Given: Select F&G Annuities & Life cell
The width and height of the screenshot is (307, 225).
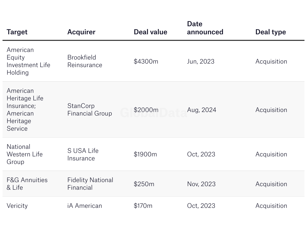Looking at the screenshot, I should click(x=27, y=184).
